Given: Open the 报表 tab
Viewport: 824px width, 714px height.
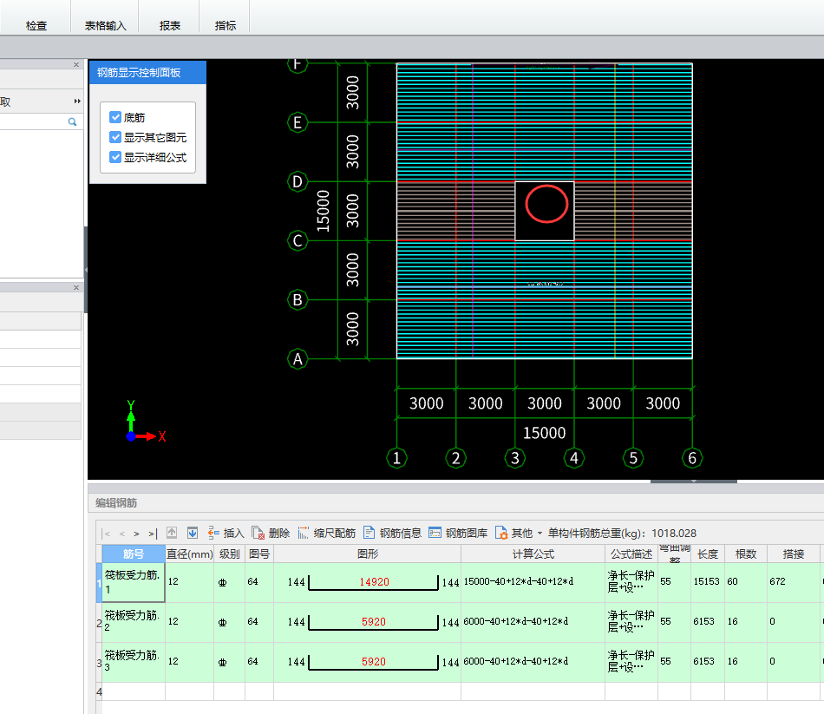Looking at the screenshot, I should pos(170,25).
